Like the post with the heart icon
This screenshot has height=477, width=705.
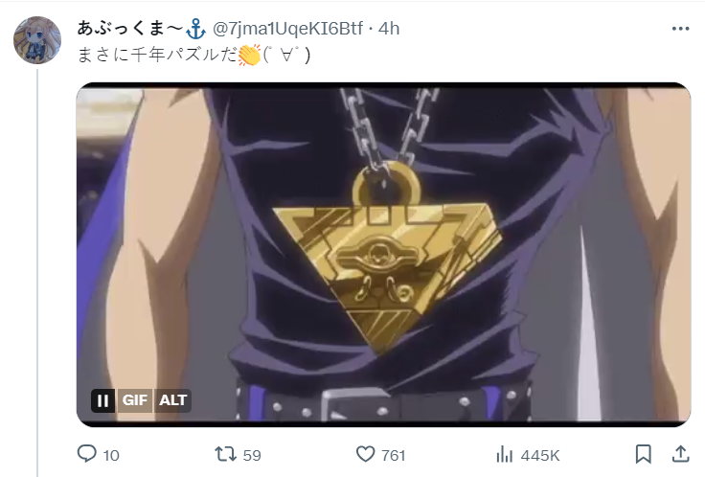365,454
